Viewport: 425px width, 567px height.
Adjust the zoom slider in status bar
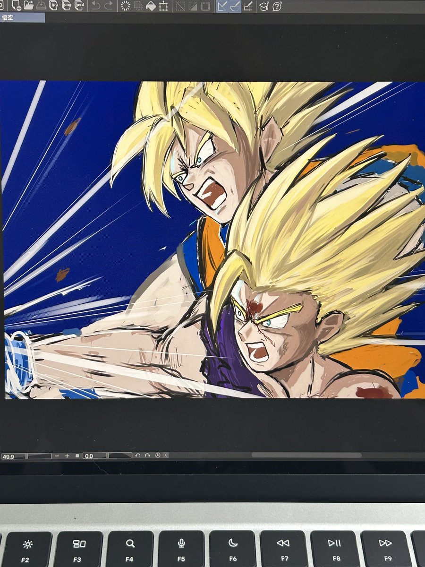pos(39,456)
